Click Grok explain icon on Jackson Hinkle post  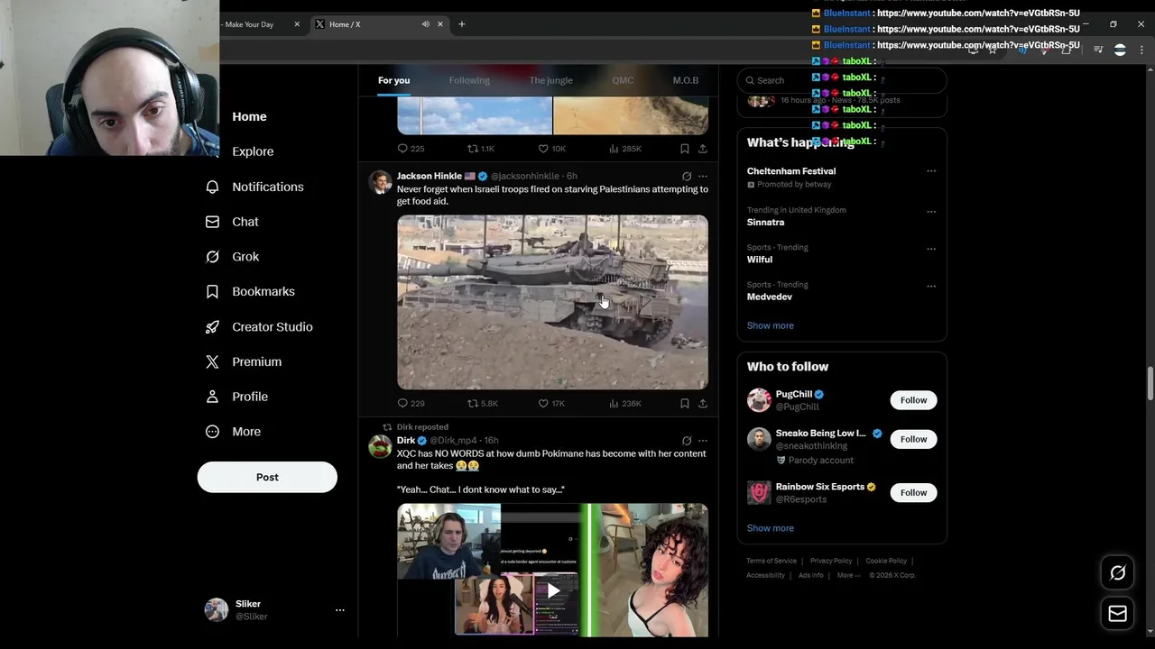click(x=687, y=176)
